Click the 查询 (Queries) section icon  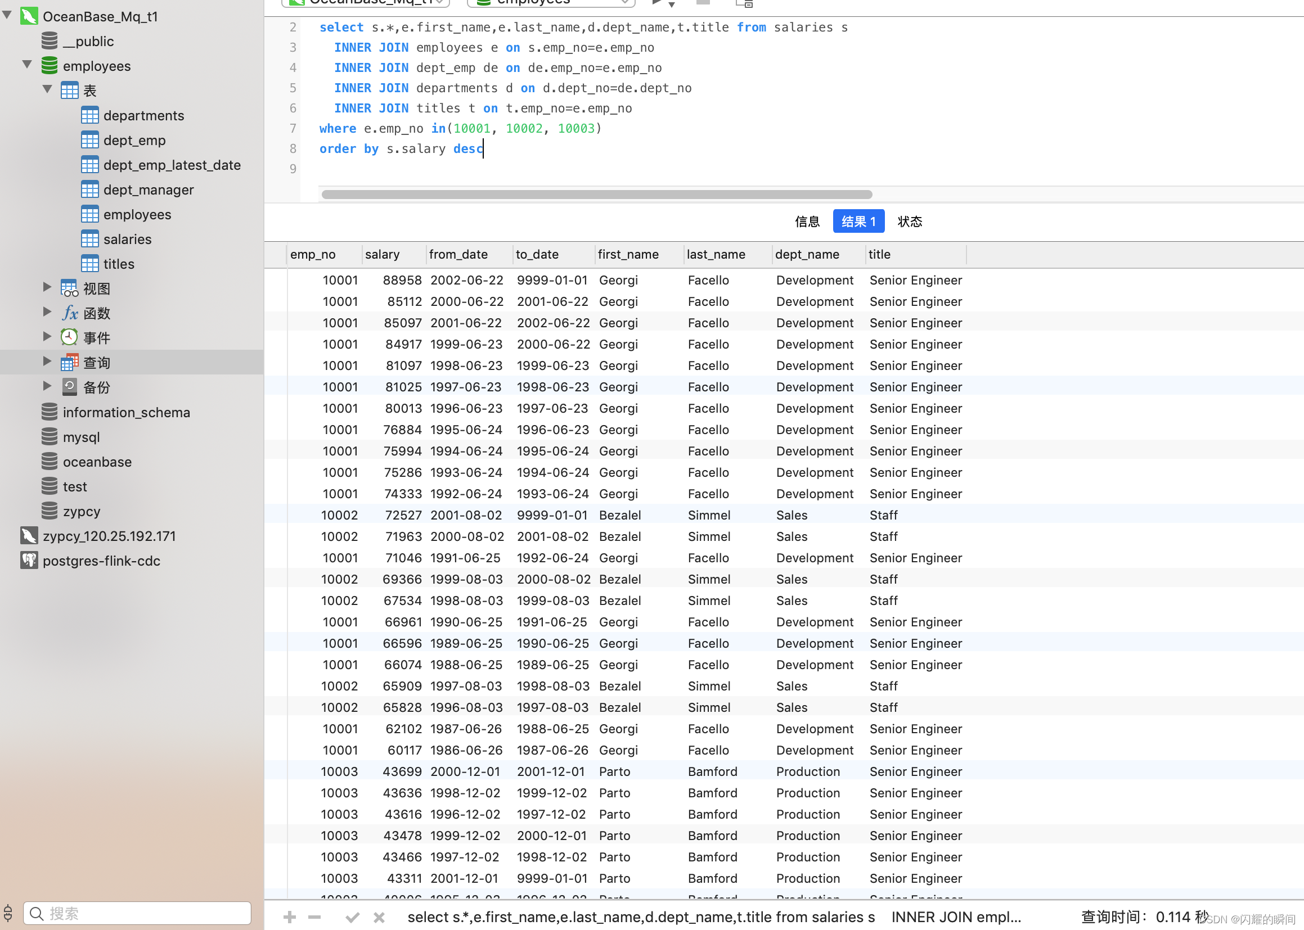pos(68,362)
